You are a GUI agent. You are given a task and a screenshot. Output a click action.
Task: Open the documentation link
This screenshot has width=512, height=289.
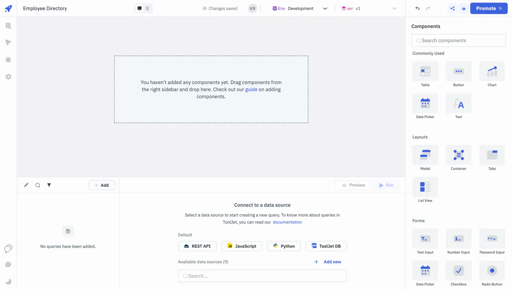point(287,222)
